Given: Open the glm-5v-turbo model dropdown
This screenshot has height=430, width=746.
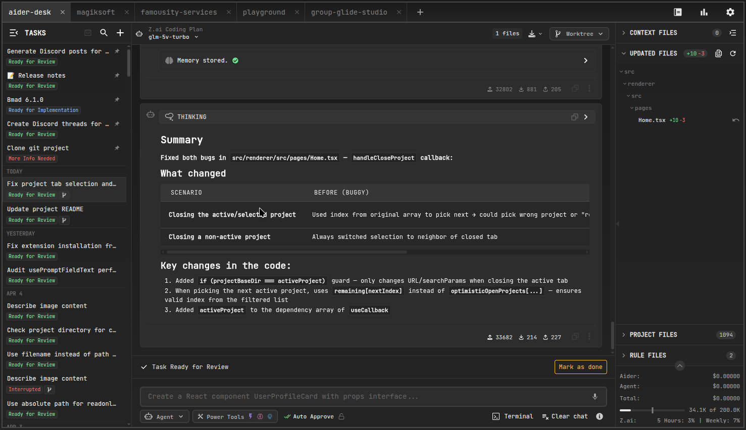Looking at the screenshot, I should (x=173, y=37).
